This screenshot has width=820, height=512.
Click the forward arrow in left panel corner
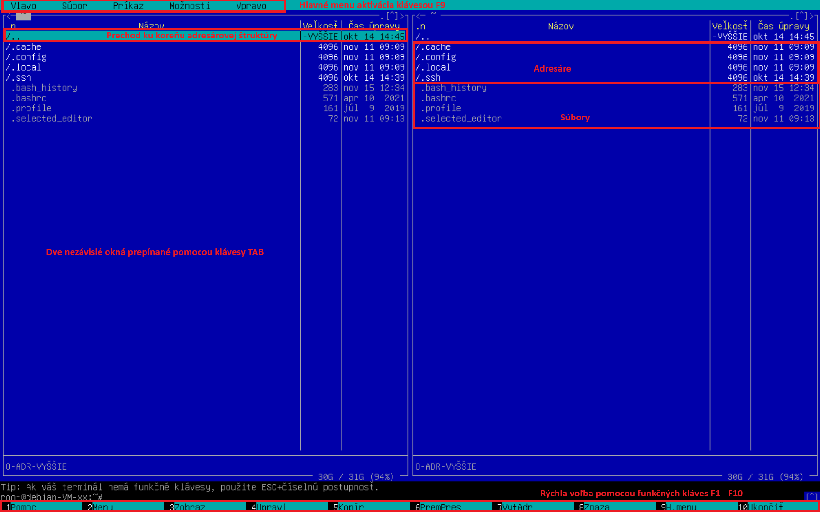point(403,16)
